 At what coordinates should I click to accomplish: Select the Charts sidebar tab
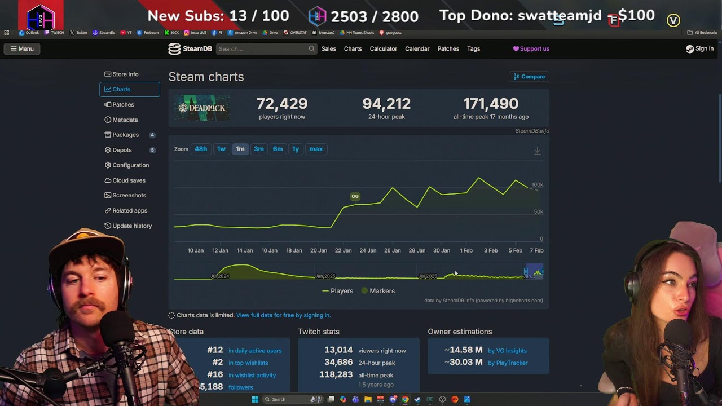pos(130,89)
